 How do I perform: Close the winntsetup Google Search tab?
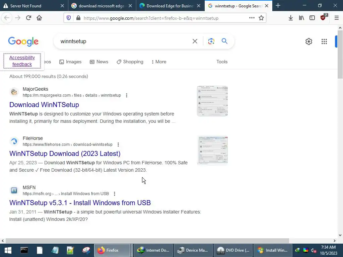coord(266,6)
